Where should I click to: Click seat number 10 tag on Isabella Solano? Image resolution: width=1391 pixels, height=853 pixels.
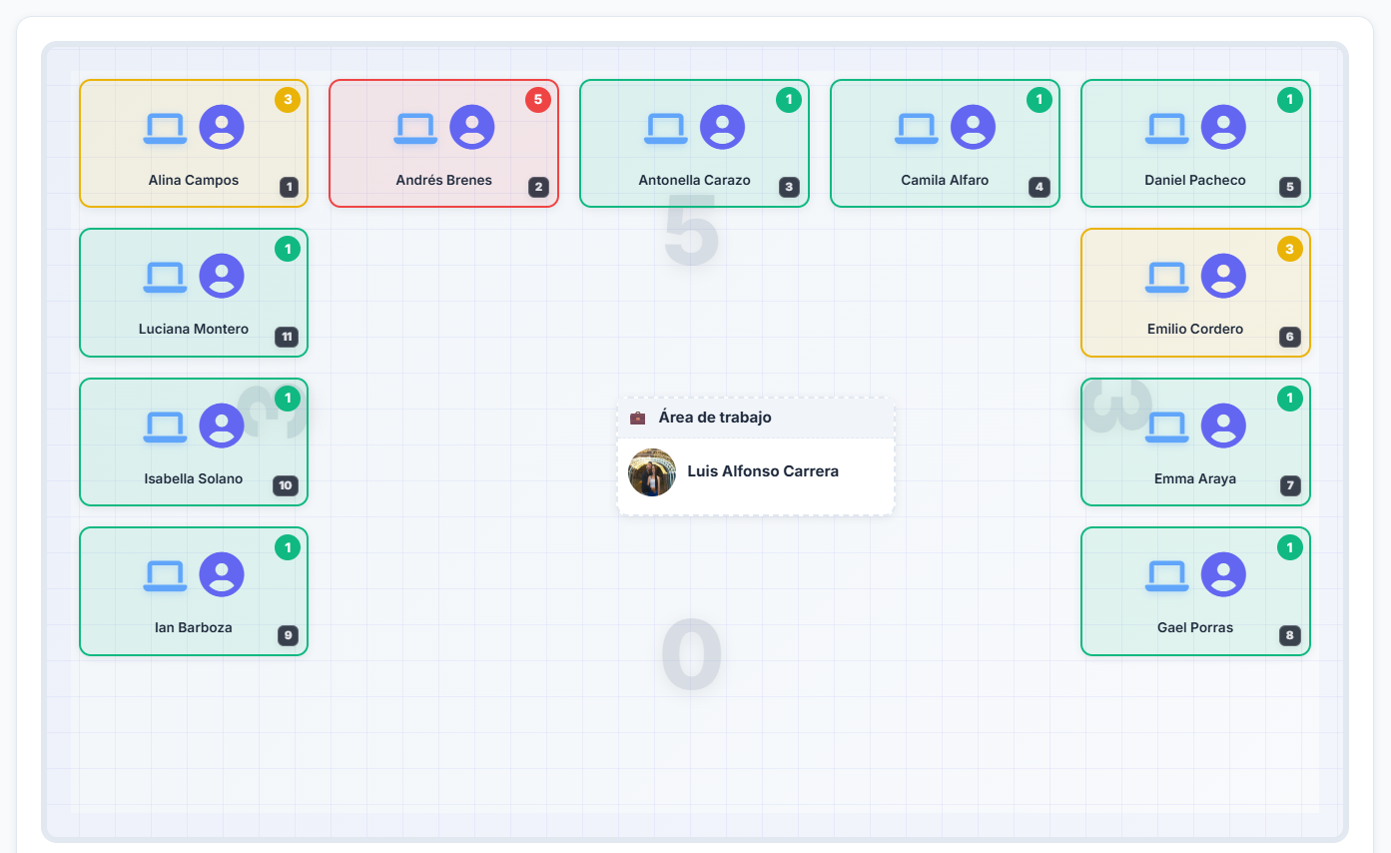286,486
